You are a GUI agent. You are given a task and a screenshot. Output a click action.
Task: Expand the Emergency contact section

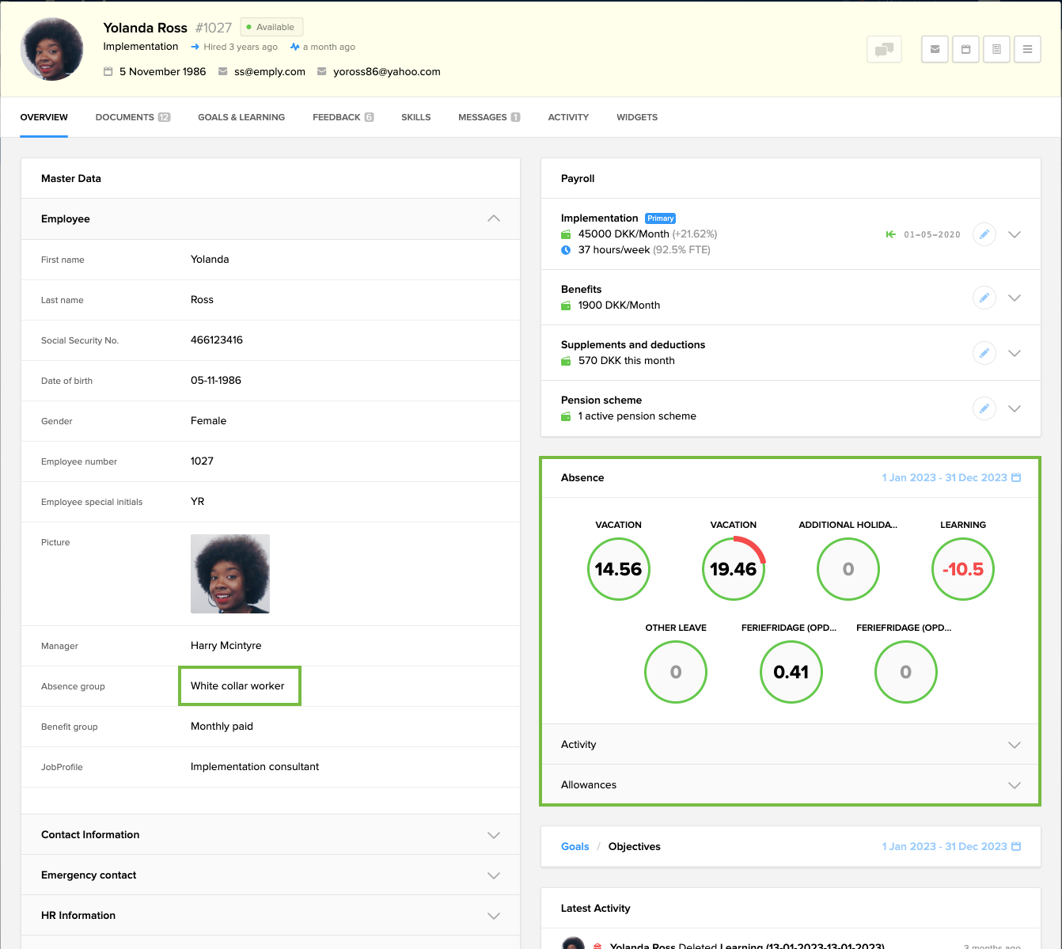(x=494, y=875)
